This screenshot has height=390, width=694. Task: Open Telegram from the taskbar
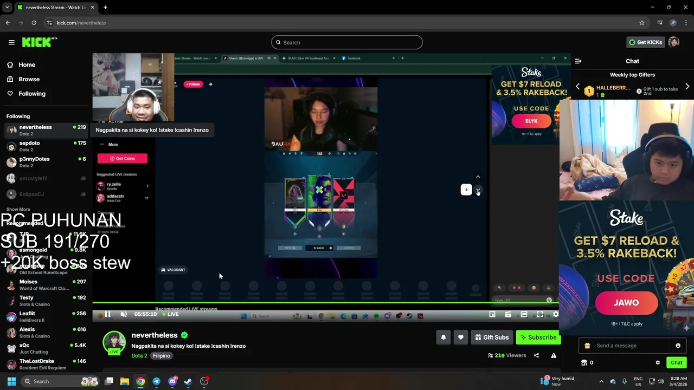(156, 381)
